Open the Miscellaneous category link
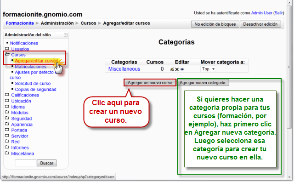The image size is (294, 182). [x=124, y=69]
